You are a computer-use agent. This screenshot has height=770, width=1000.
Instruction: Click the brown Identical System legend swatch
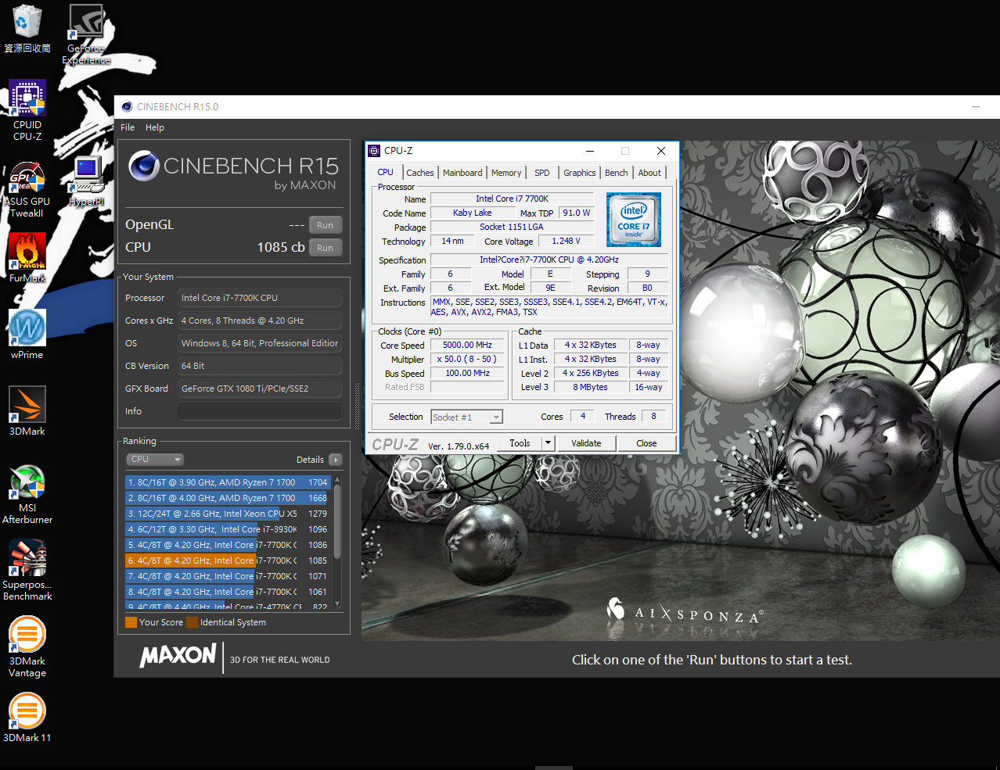point(192,622)
